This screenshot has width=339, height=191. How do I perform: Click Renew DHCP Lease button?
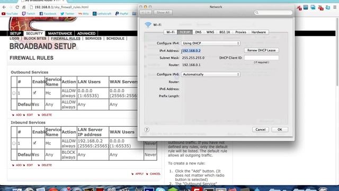click(261, 50)
